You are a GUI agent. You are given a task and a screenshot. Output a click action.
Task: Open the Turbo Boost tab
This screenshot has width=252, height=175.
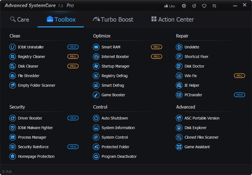pyautogui.click(x=113, y=19)
